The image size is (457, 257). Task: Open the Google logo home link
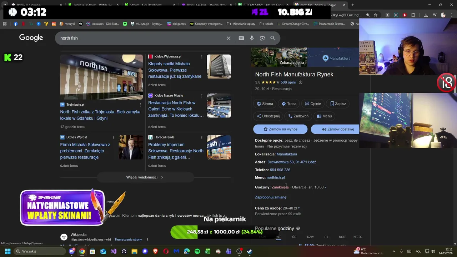[x=31, y=38]
